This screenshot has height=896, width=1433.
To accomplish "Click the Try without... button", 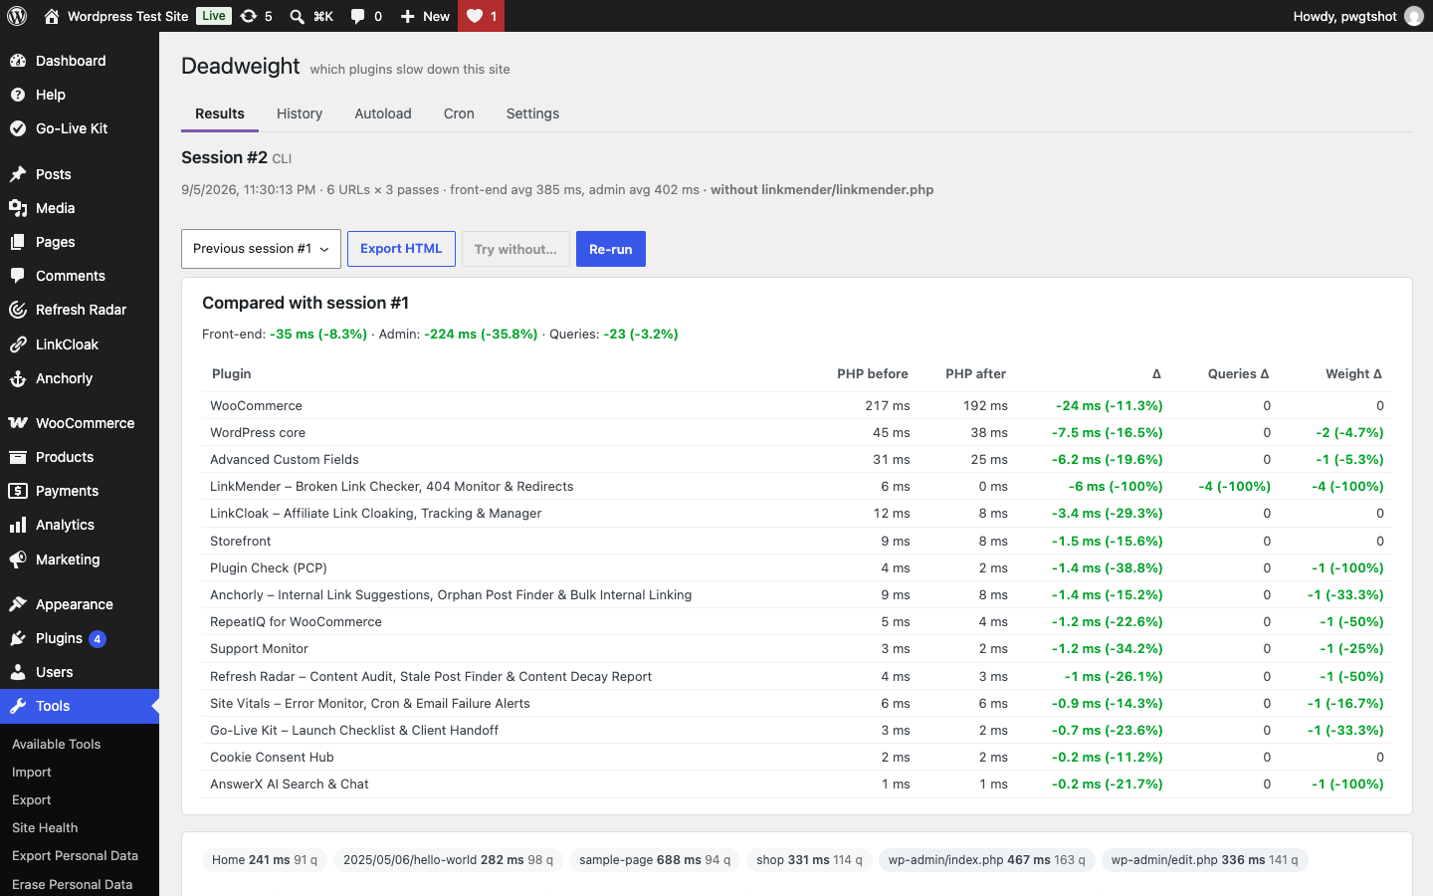I will [x=515, y=249].
